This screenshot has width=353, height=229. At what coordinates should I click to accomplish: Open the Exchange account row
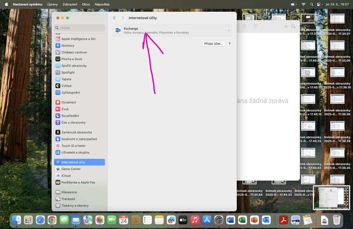[x=172, y=30]
